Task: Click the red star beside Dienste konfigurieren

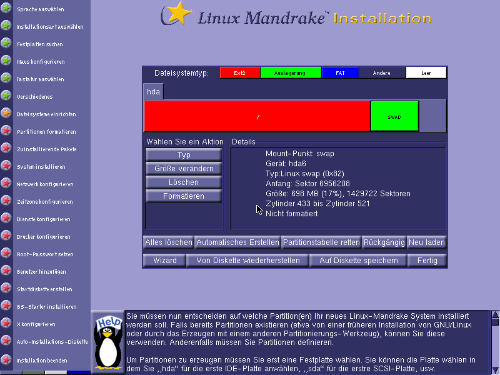Action: point(6,218)
